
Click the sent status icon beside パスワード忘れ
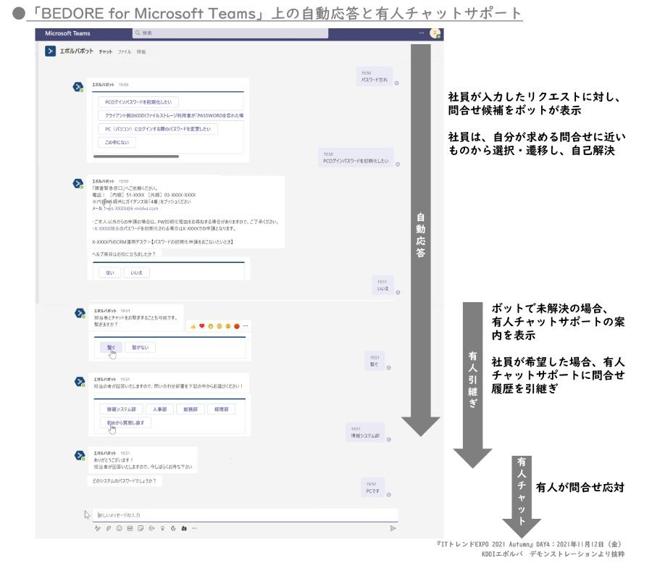tap(397, 83)
